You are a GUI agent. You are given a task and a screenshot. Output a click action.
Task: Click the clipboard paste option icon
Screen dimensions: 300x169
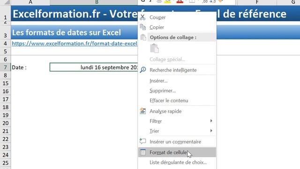(x=154, y=48)
